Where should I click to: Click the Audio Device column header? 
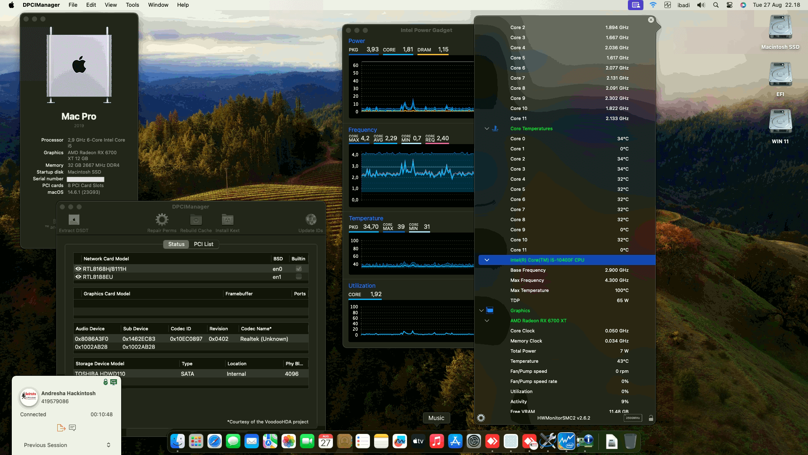click(97, 329)
